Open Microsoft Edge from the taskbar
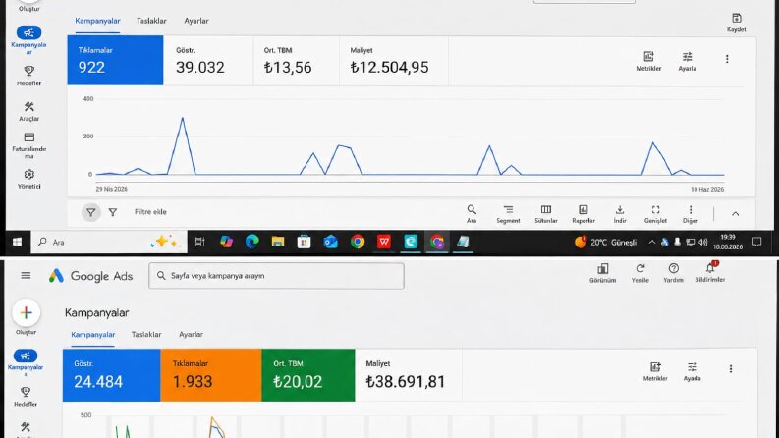Image resolution: width=779 pixels, height=438 pixels. [251, 242]
